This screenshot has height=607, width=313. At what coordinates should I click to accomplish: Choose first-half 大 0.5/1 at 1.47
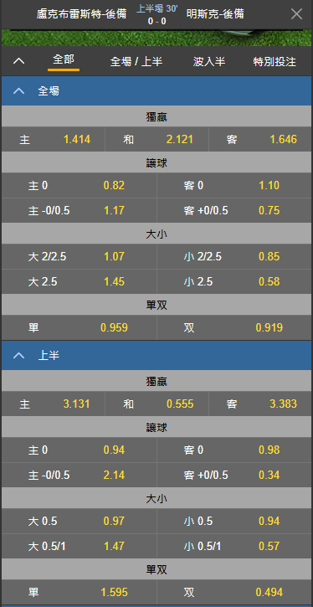pyautogui.click(x=80, y=546)
